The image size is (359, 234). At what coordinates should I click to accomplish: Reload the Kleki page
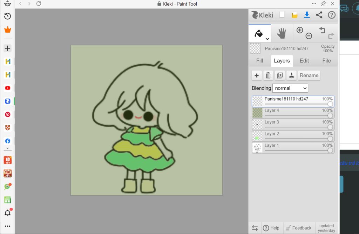pos(39,4)
